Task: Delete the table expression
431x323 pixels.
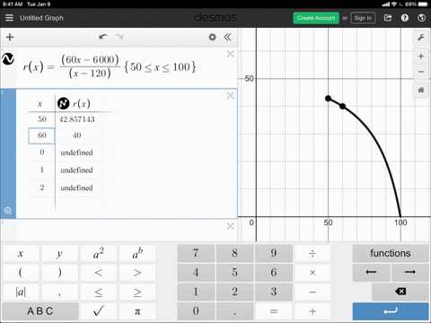Action: tap(230, 96)
